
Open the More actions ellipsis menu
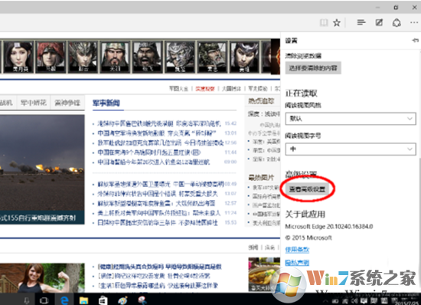click(414, 22)
